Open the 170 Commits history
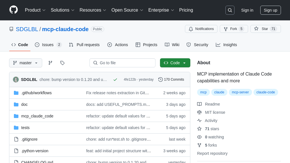Viewport: 290px width, 163px height. (x=171, y=80)
